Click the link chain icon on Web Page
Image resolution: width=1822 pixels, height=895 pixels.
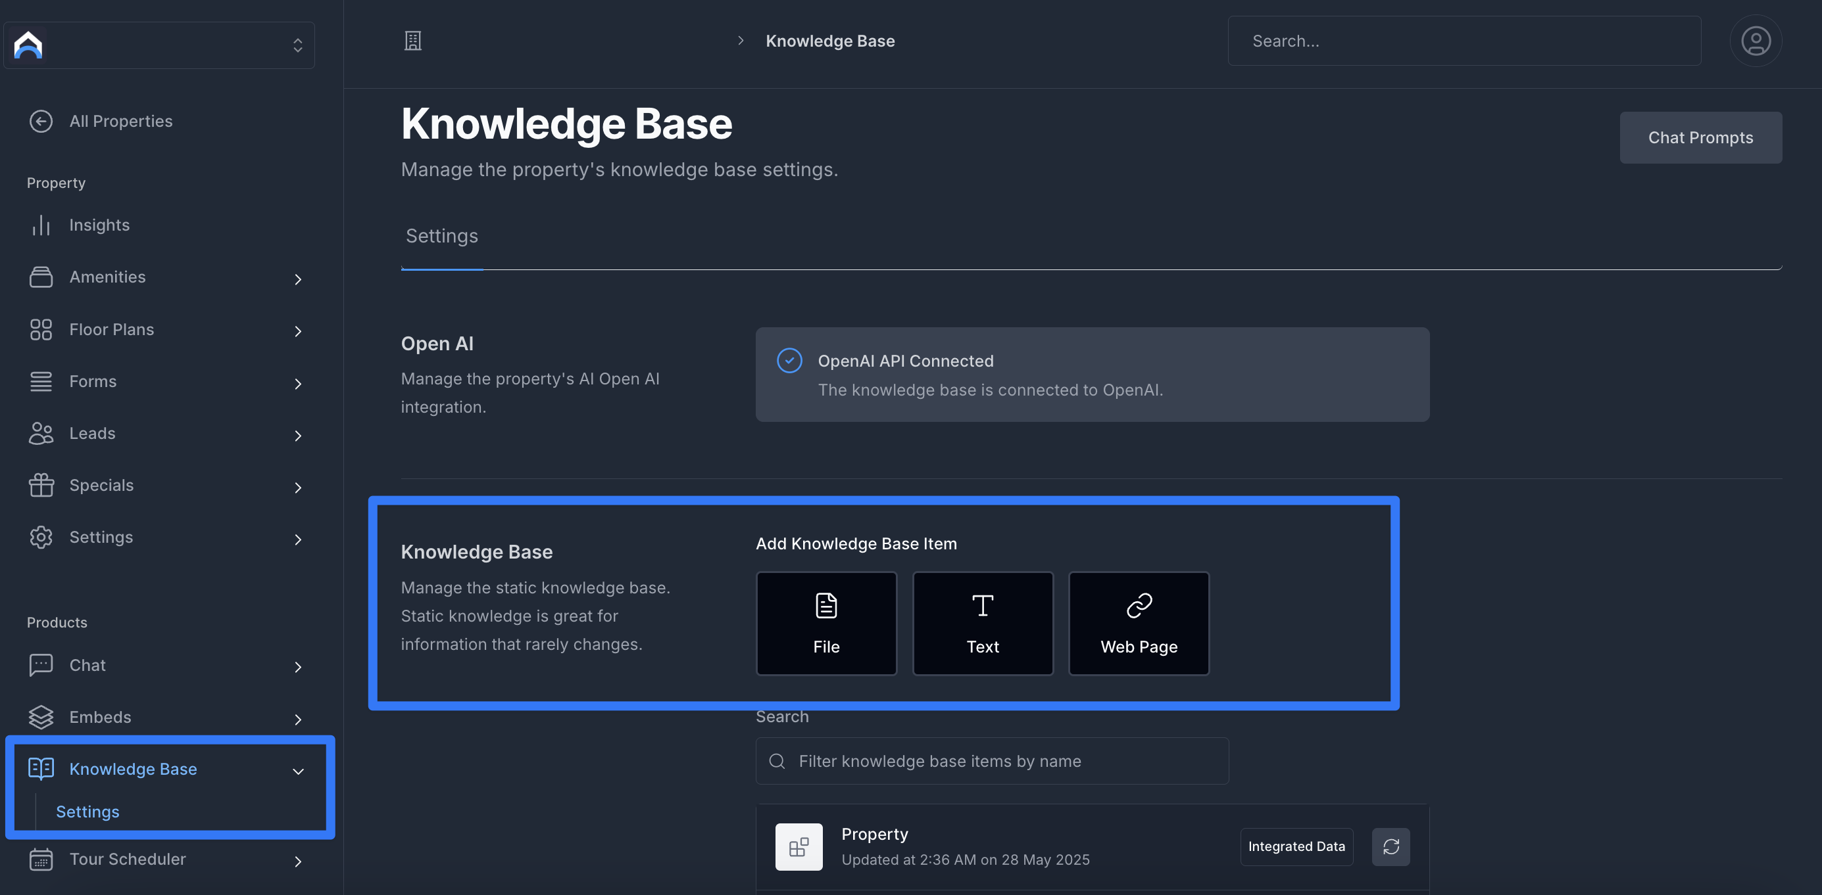point(1139,605)
